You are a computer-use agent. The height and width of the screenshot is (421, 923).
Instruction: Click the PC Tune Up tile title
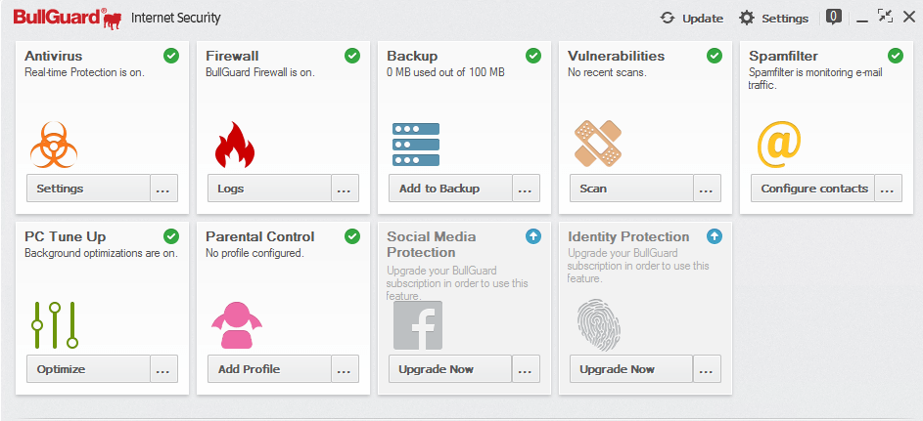[66, 236]
